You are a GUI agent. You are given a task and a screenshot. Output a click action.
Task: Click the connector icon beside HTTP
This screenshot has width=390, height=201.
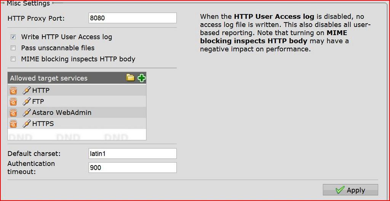click(x=27, y=90)
